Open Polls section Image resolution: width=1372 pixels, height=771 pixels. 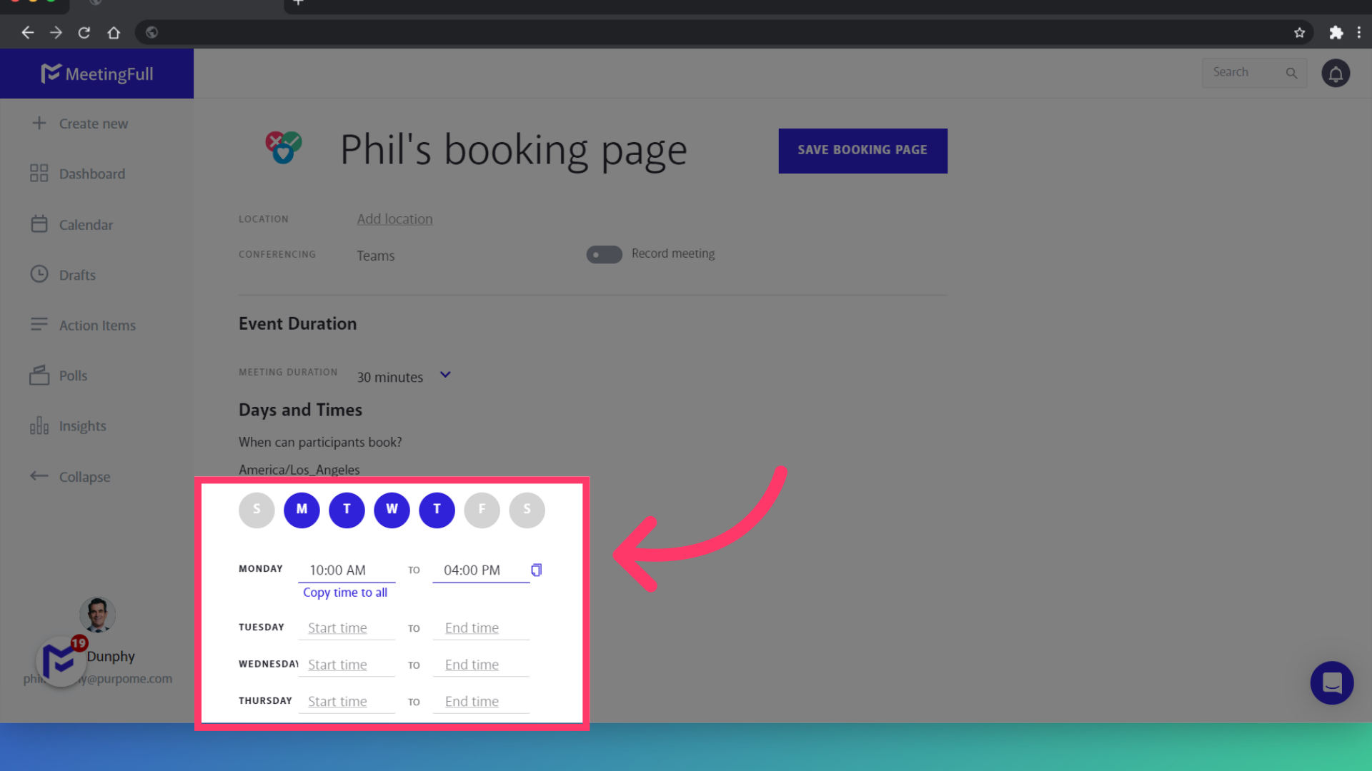coord(74,375)
